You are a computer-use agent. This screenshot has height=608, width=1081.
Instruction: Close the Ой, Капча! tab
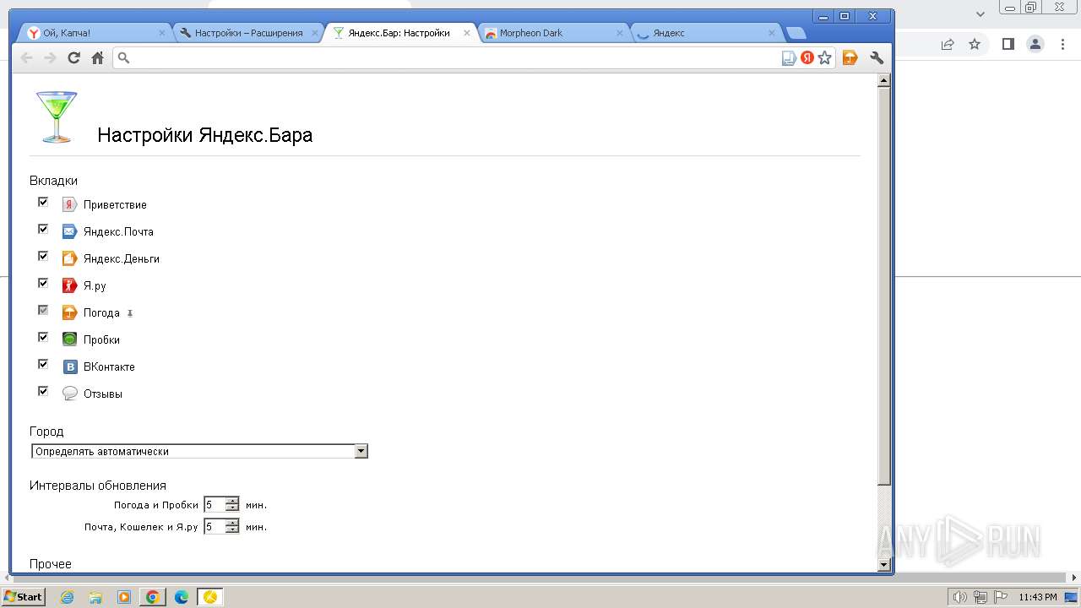162,33
